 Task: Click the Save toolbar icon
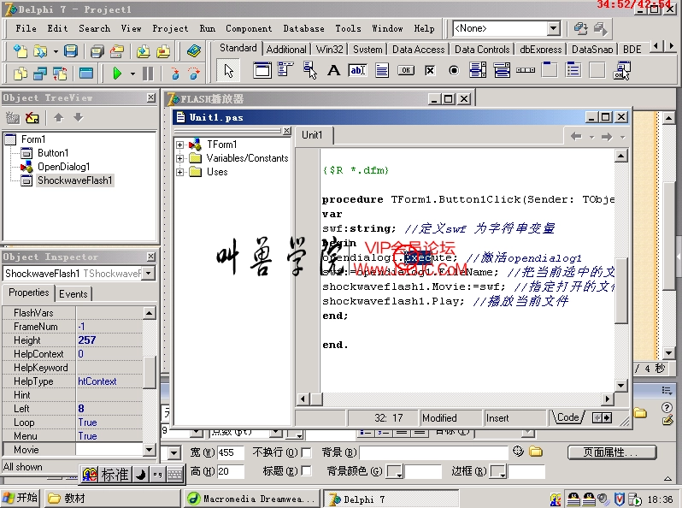(71, 51)
